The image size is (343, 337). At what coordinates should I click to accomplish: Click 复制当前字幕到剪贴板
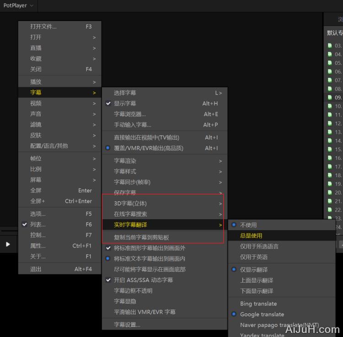pos(141,237)
